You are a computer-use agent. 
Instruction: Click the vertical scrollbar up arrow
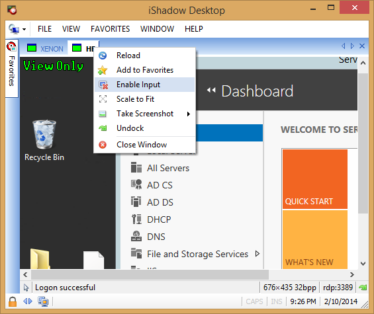click(363, 63)
